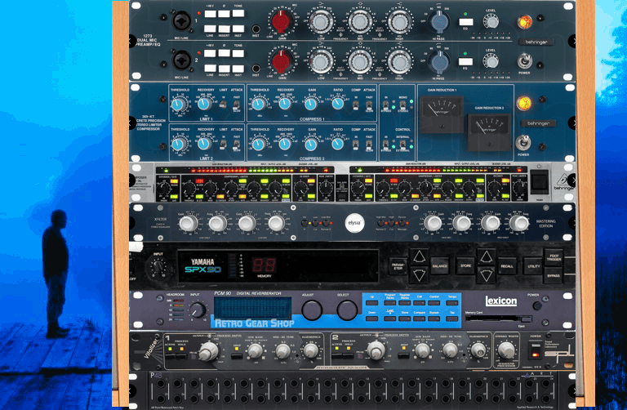Click the red MEMORY number display on Yamaha
This screenshot has width=627, height=410.
[264, 265]
